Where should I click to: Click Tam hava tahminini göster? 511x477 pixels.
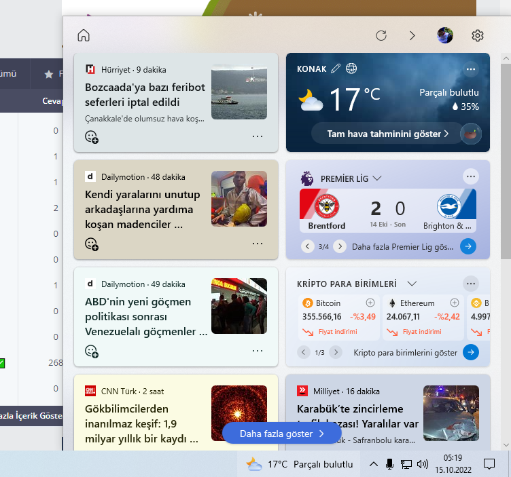coord(388,134)
